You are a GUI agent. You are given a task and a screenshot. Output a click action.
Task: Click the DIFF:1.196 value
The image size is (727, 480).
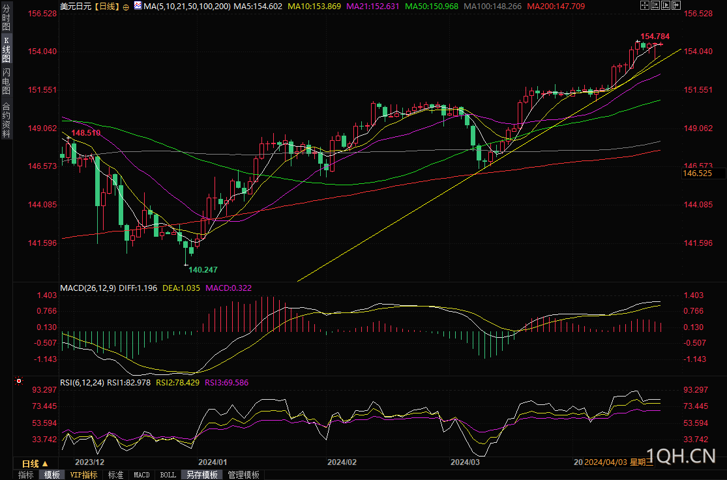pos(138,288)
